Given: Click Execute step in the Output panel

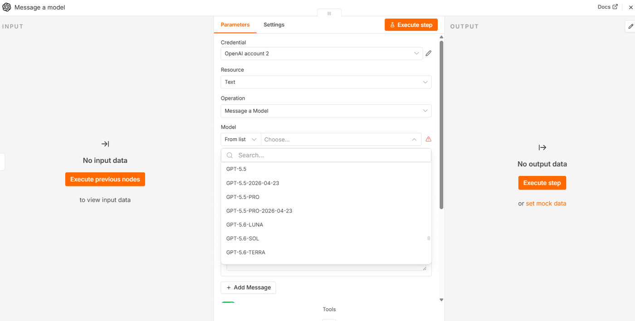Looking at the screenshot, I should pyautogui.click(x=542, y=183).
